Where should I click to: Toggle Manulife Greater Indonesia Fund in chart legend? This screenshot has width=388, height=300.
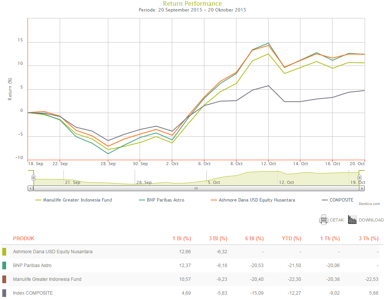(x=77, y=200)
